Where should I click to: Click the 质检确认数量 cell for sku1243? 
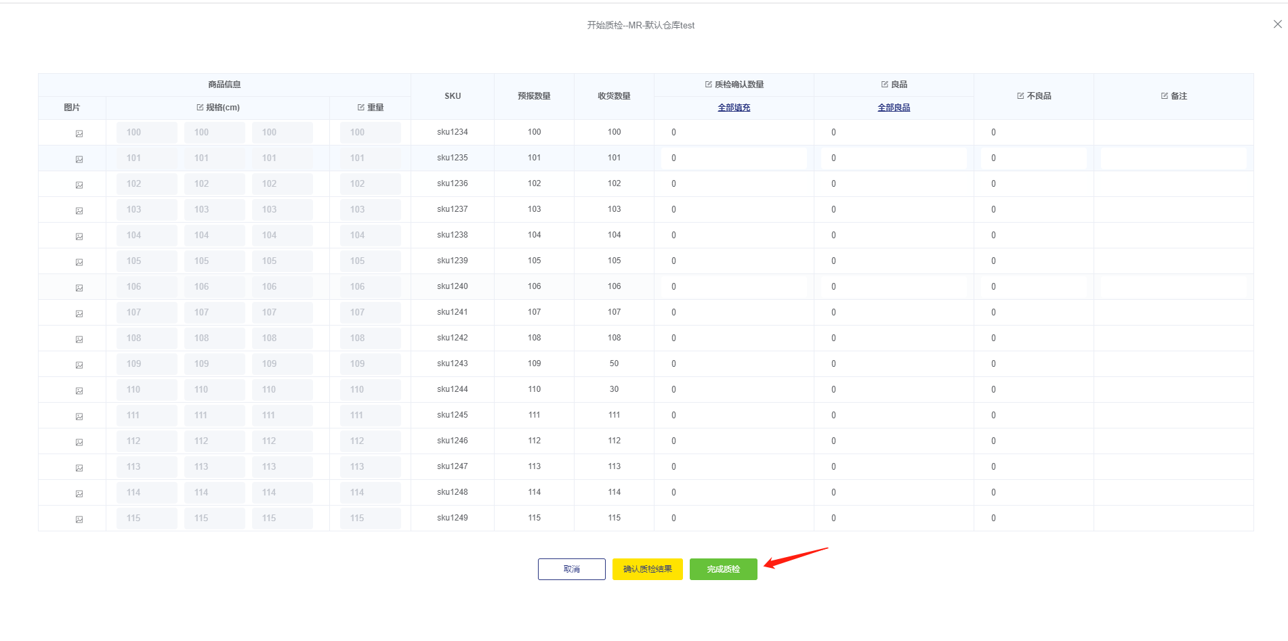[734, 364]
